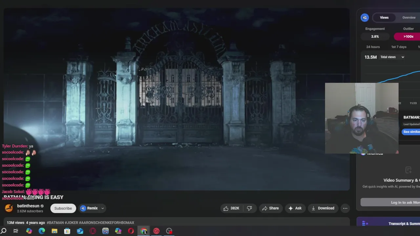
Task: Launch Microsoft Edge from taskbar
Action: point(42,231)
